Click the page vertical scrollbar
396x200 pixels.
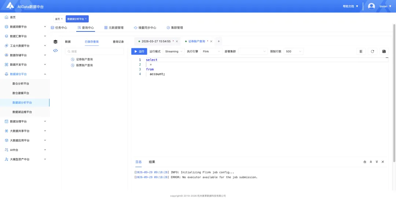pyautogui.click(x=394, y=93)
